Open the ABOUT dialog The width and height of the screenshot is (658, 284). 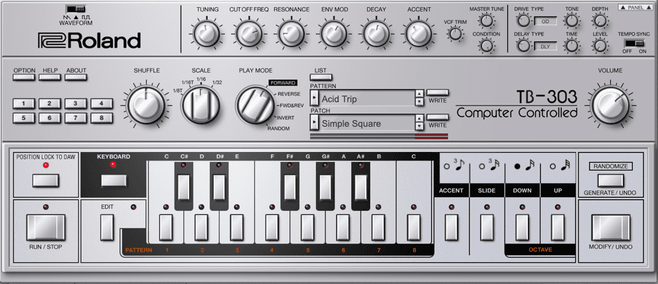coord(76,77)
